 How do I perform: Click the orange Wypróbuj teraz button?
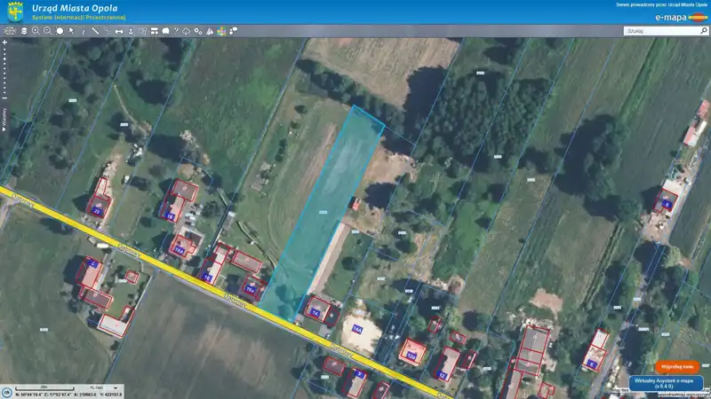pyautogui.click(x=677, y=366)
